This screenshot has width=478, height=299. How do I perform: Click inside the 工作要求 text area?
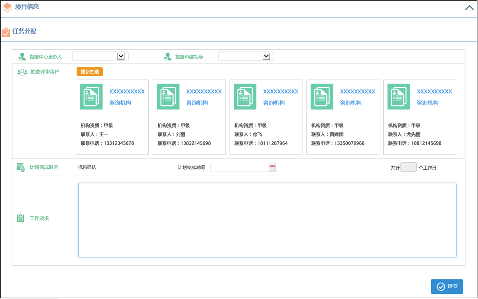[x=267, y=220]
